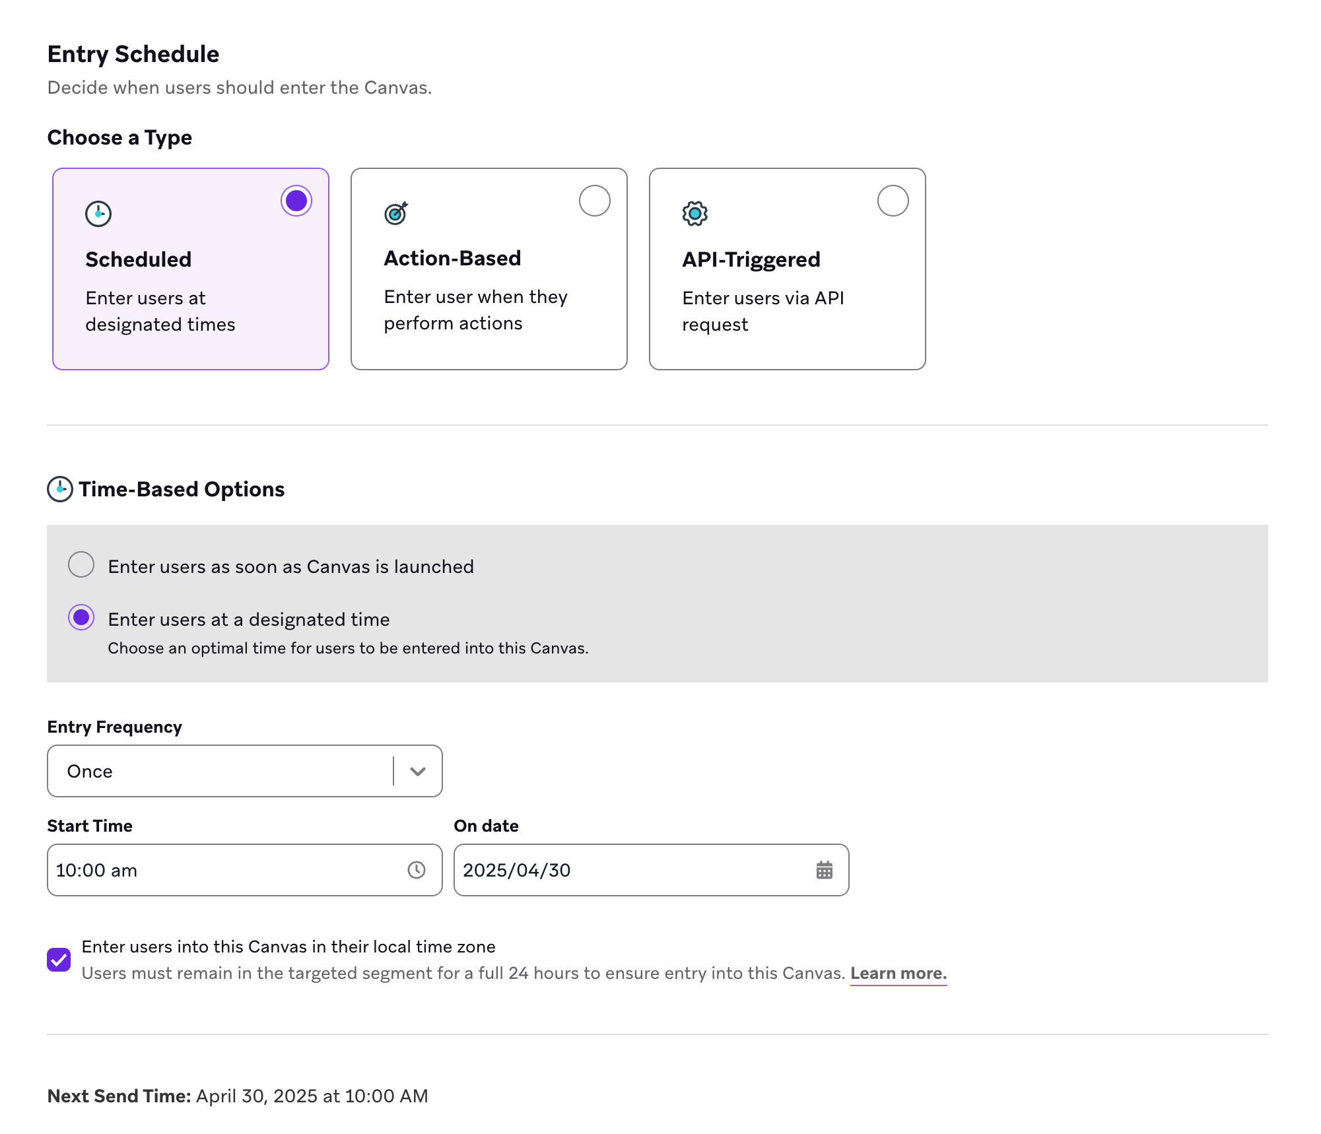Click the API-Triggered card description text
This screenshot has height=1134, width=1321.
(762, 311)
